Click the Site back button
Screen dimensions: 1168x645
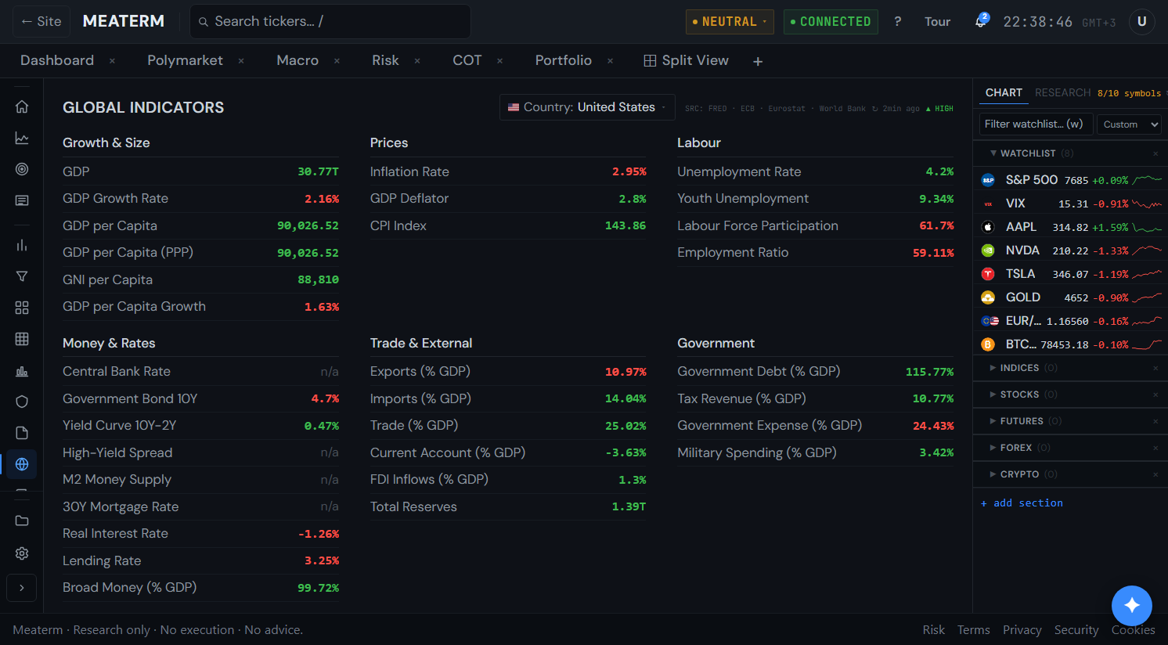[x=41, y=21]
